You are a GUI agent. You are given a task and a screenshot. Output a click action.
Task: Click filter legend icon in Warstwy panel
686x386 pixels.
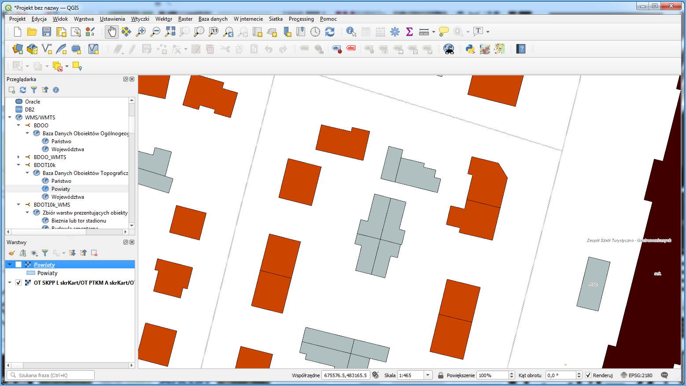(x=45, y=253)
